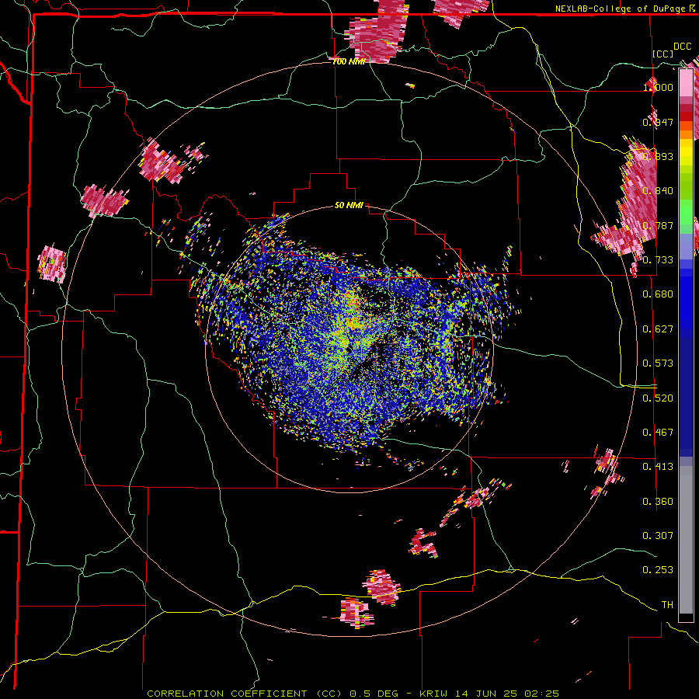Select the light pink top color bar segment
Viewport: 699px width, 699px height.
[x=686, y=82]
